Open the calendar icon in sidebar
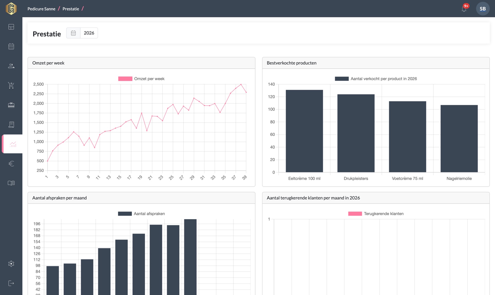 (x=11, y=46)
